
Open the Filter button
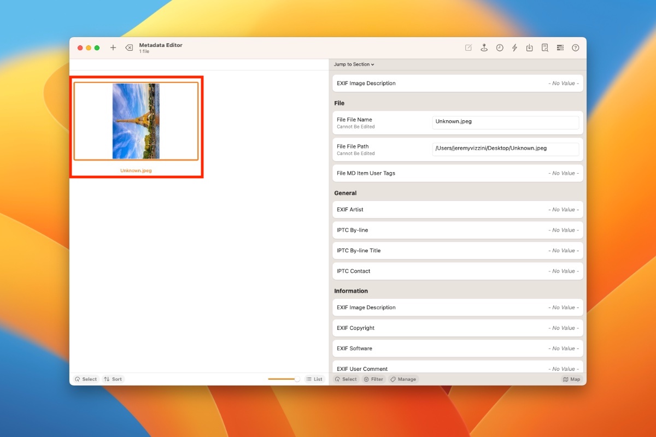(373, 379)
